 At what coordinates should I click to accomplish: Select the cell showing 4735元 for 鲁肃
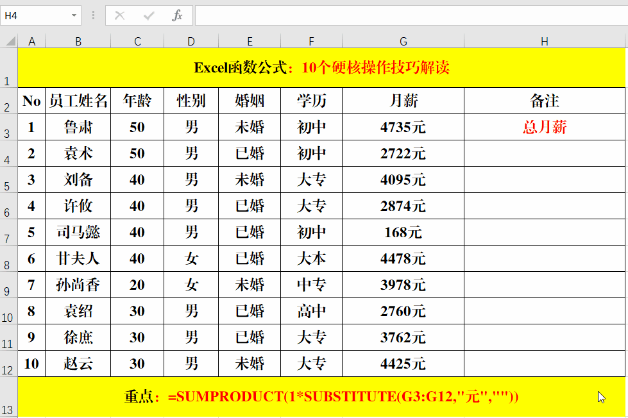point(403,127)
